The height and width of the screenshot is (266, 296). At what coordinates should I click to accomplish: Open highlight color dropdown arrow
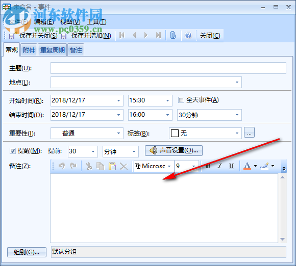[273, 166]
